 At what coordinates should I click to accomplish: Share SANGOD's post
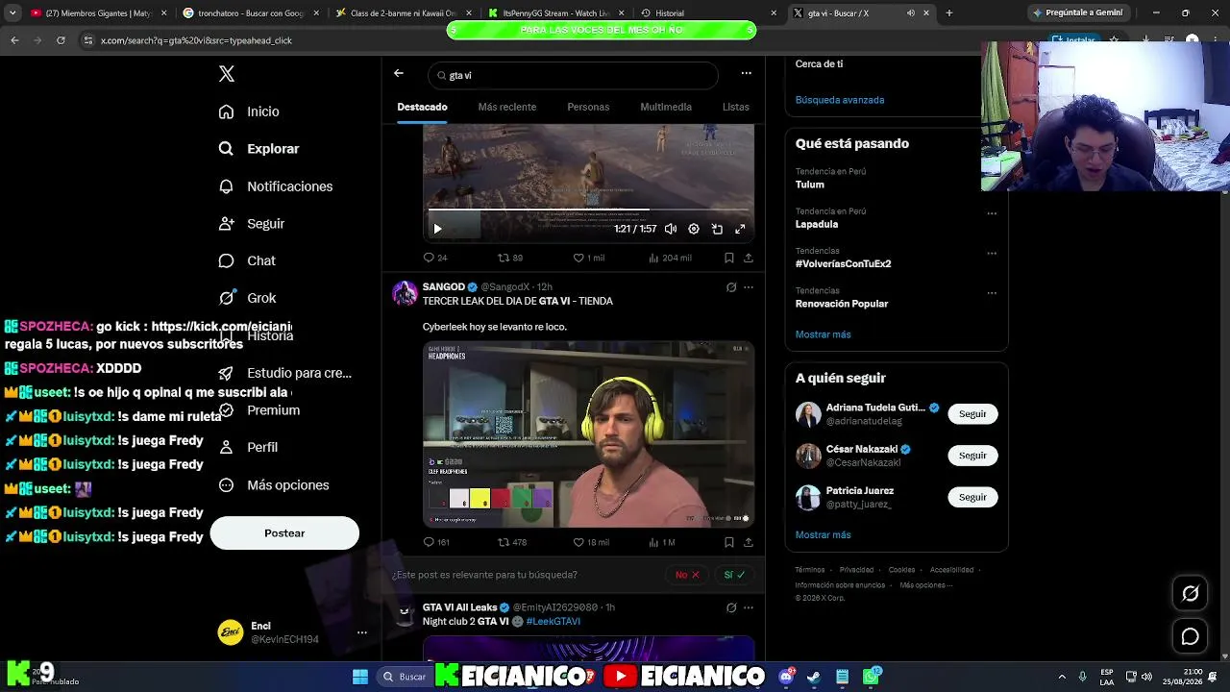(x=749, y=542)
